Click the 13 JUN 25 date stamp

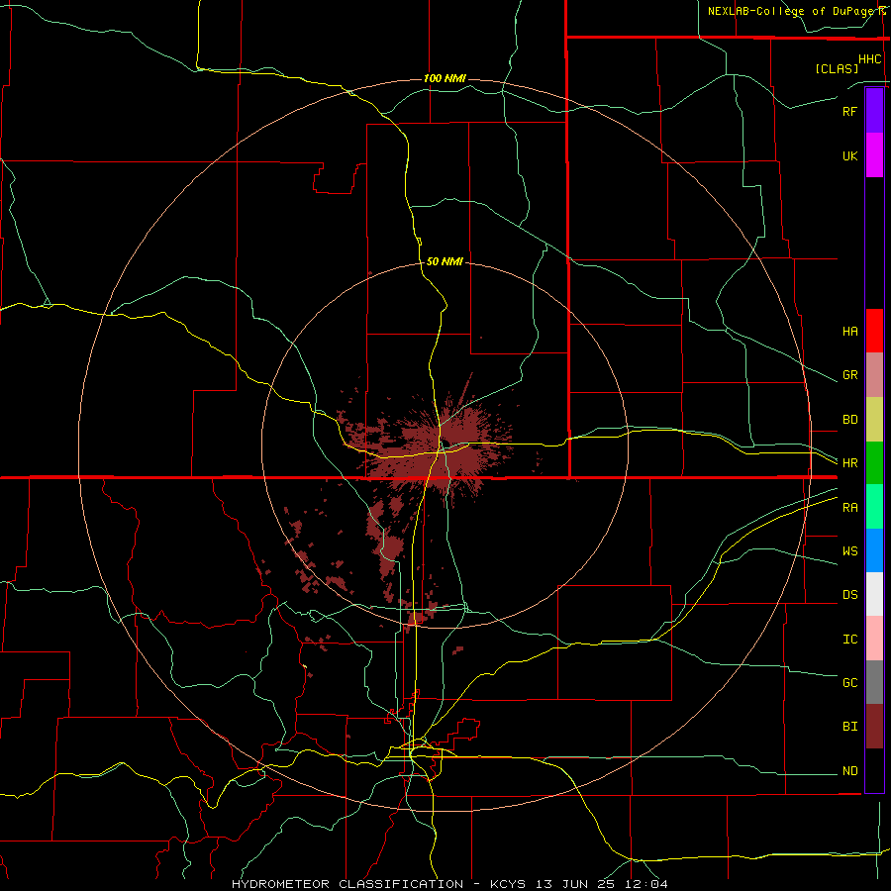click(x=575, y=884)
